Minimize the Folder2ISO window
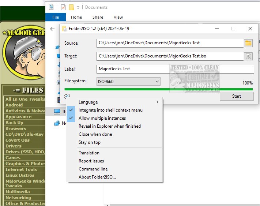The height and width of the screenshot is (206, 260). [217, 29]
